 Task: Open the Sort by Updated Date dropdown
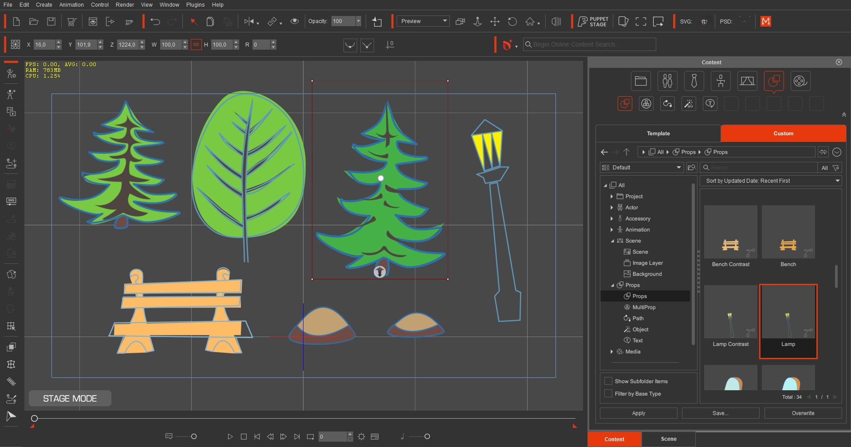tap(771, 180)
